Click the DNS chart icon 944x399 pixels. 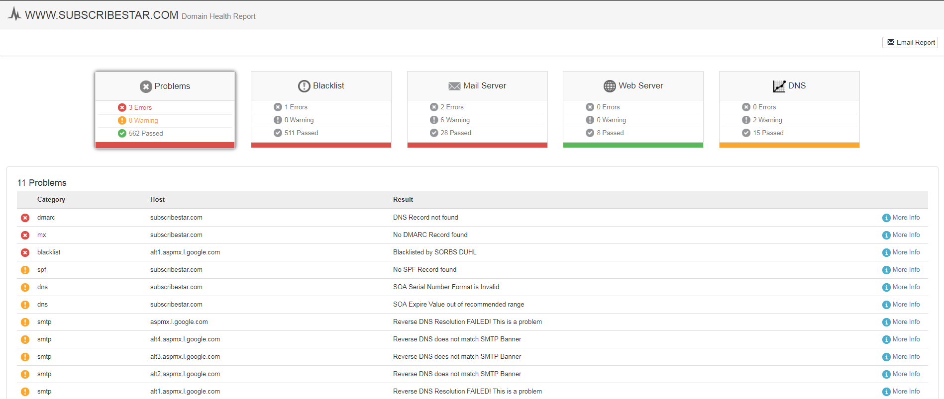779,86
